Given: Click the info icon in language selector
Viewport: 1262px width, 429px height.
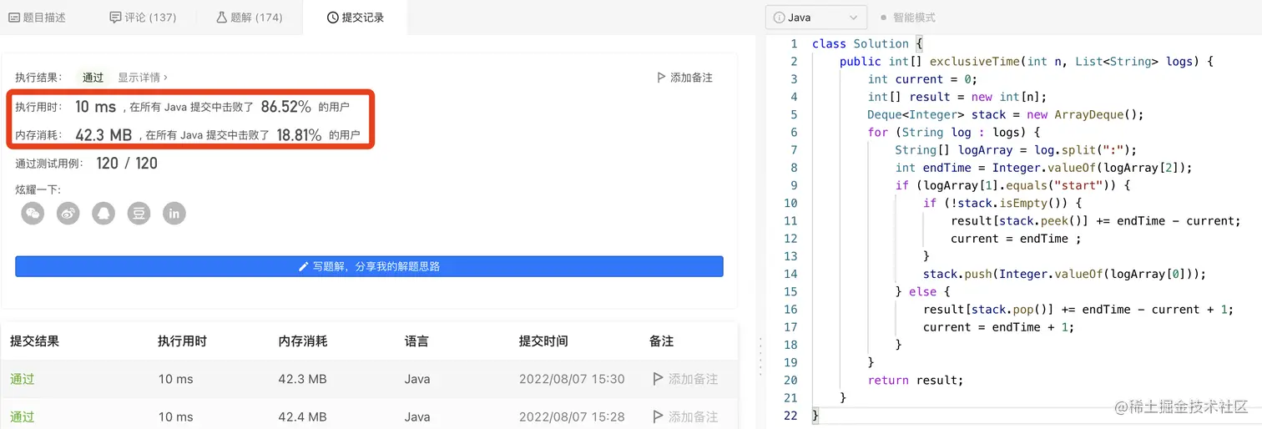Looking at the screenshot, I should pyautogui.click(x=779, y=17).
